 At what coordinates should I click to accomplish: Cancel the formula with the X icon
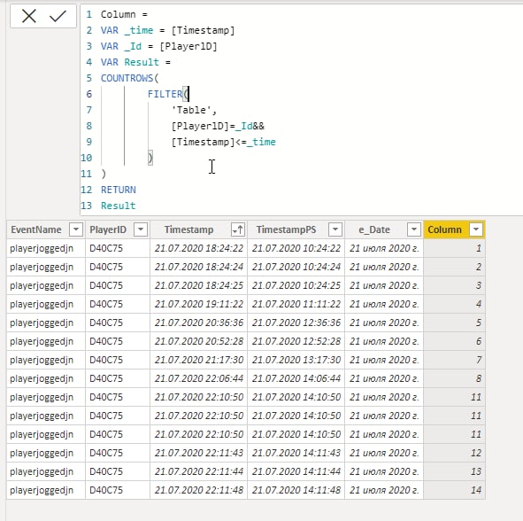tap(29, 16)
